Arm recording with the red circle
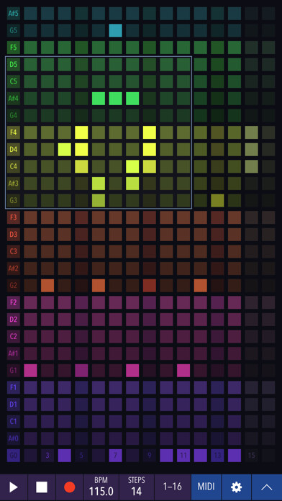 coord(69,487)
